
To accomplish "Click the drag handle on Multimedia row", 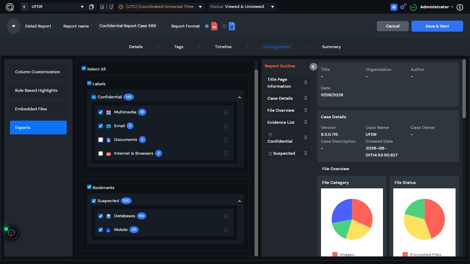I will tap(226, 112).
